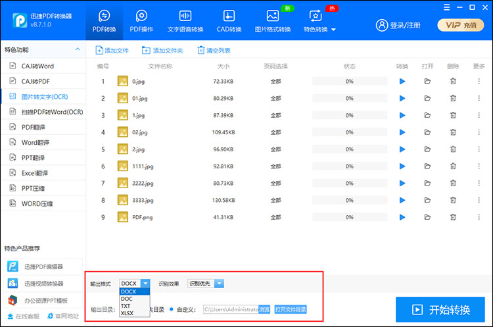Click 添加文件 toolbar button
This screenshot has width=493, height=327.
[112, 51]
